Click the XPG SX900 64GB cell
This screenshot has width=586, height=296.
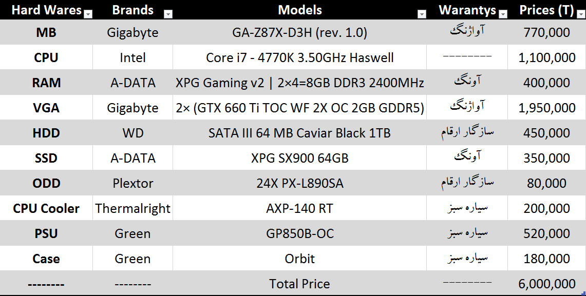click(x=300, y=159)
